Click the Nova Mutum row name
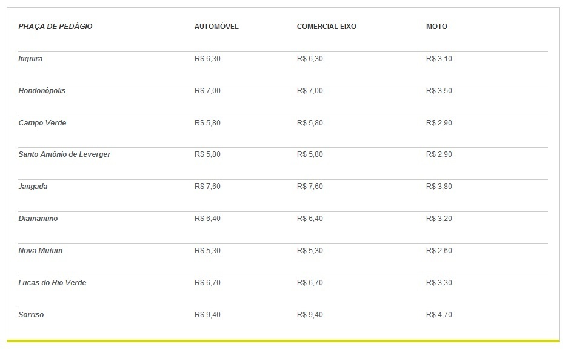This screenshot has height=350, width=568. click(x=41, y=251)
